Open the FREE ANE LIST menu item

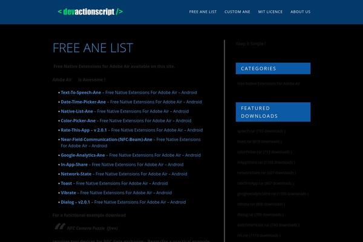pyautogui.click(x=203, y=12)
